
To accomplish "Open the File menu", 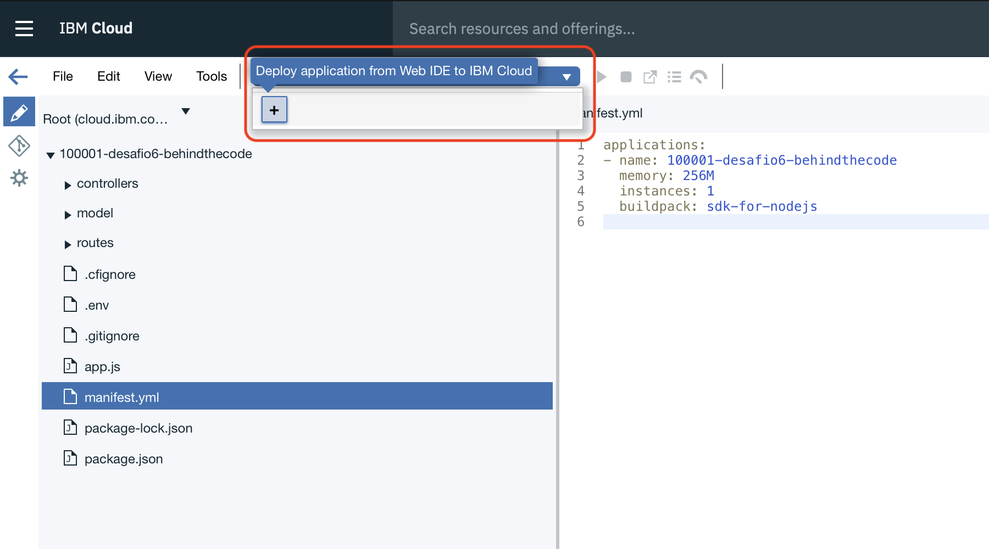I will [x=63, y=76].
